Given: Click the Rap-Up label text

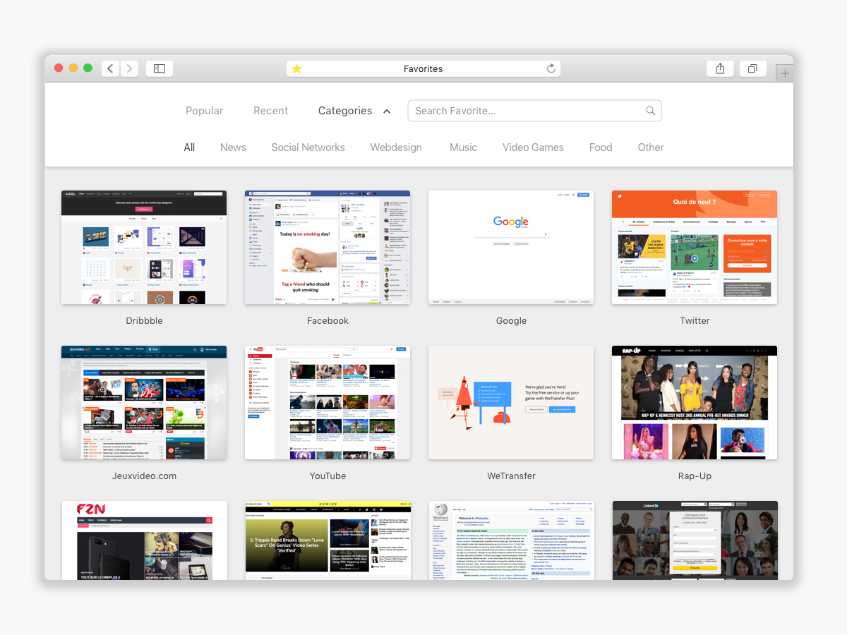Looking at the screenshot, I should click(x=695, y=476).
